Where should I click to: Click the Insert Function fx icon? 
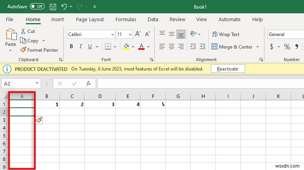coord(89,83)
